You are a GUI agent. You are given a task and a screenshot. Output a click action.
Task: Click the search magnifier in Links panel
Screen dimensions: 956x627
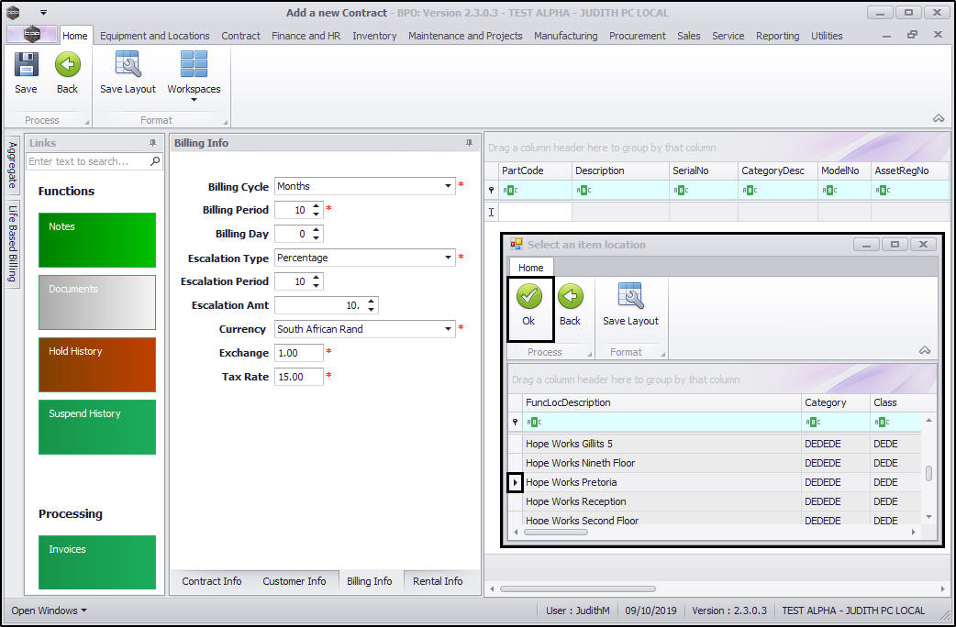coord(155,161)
